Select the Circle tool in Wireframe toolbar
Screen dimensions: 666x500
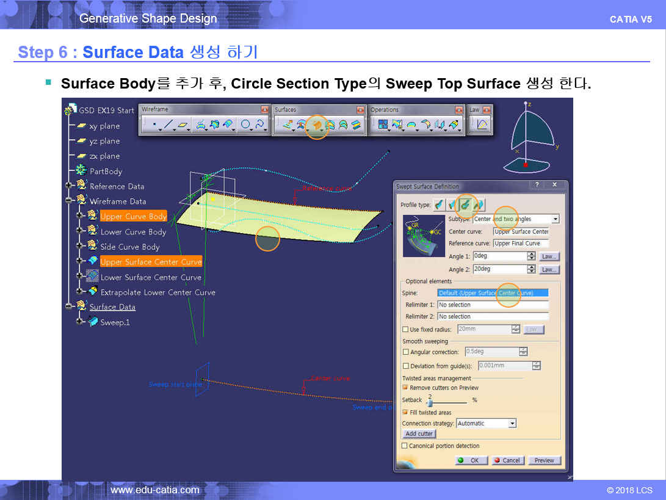coord(246,125)
